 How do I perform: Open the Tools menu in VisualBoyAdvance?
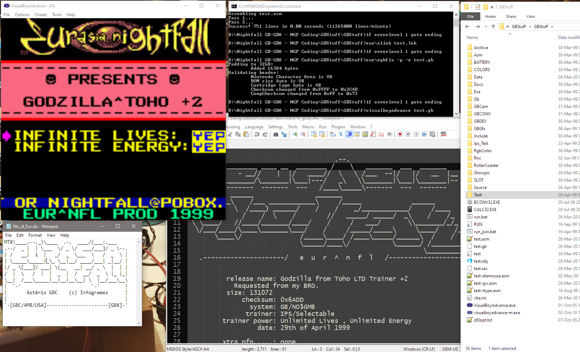(x=57, y=15)
